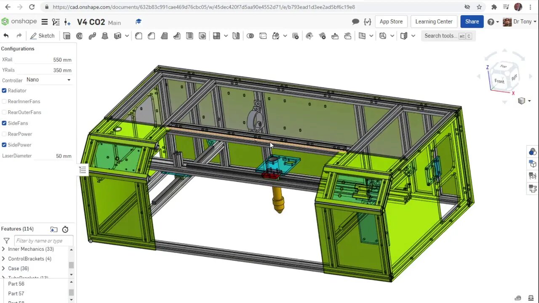Select the Thicken tool
The image size is (539, 303).
point(117,36)
